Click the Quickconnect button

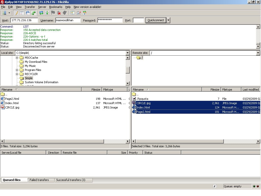(x=156, y=20)
